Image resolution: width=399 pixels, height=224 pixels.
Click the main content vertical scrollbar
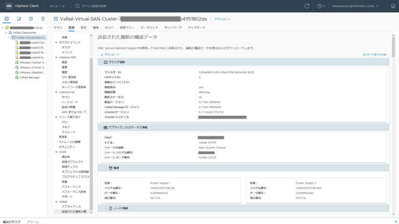click(394, 47)
